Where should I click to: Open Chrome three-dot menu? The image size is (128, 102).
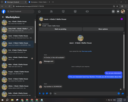(126, 6)
